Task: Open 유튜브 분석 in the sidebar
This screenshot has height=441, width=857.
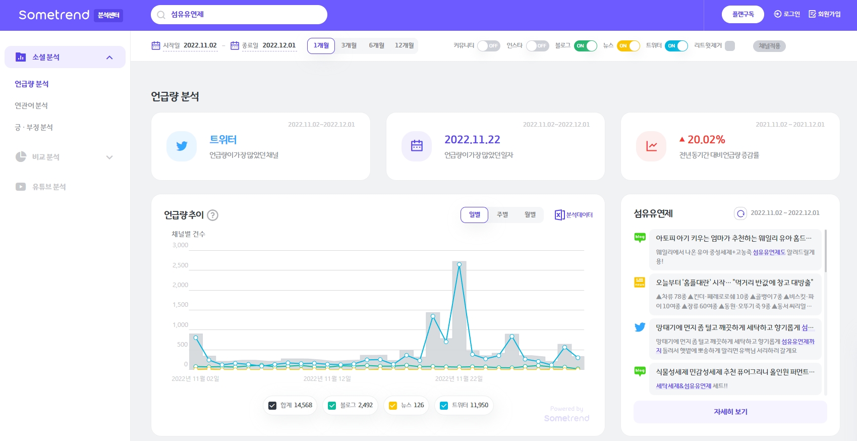Action: point(49,187)
